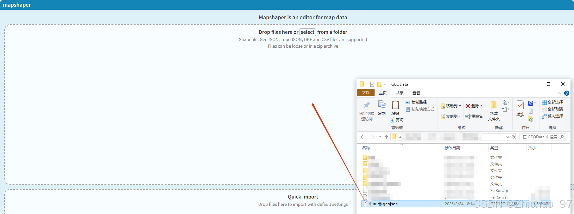The height and width of the screenshot is (214, 574).
Task: Click Select all (全部选择)
Action: click(x=552, y=102)
